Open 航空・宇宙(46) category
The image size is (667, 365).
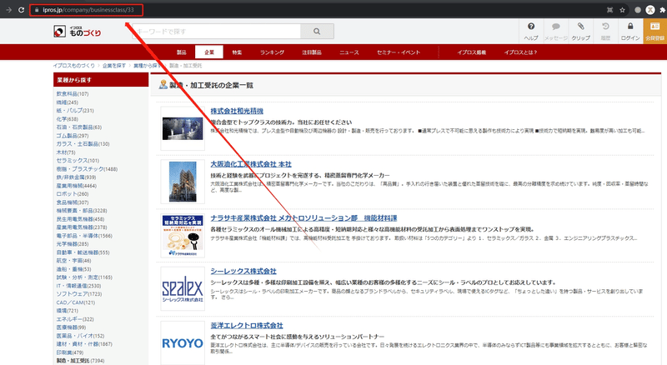click(x=73, y=260)
